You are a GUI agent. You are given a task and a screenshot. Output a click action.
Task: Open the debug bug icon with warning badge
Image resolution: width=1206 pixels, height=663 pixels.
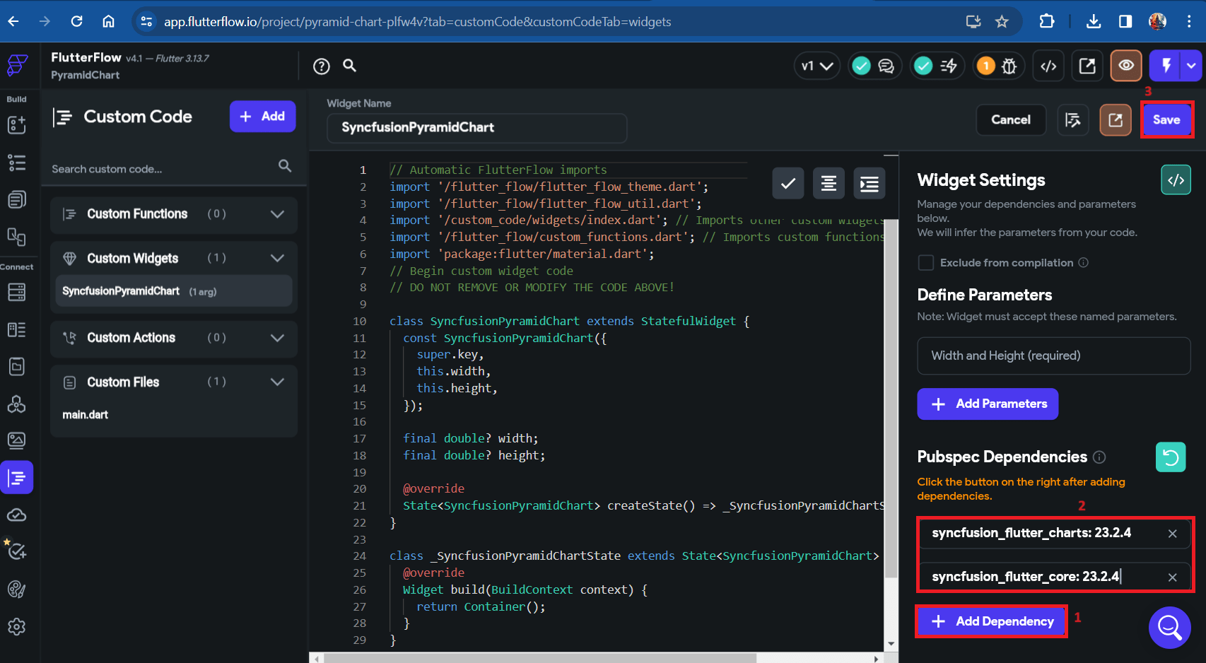click(997, 66)
